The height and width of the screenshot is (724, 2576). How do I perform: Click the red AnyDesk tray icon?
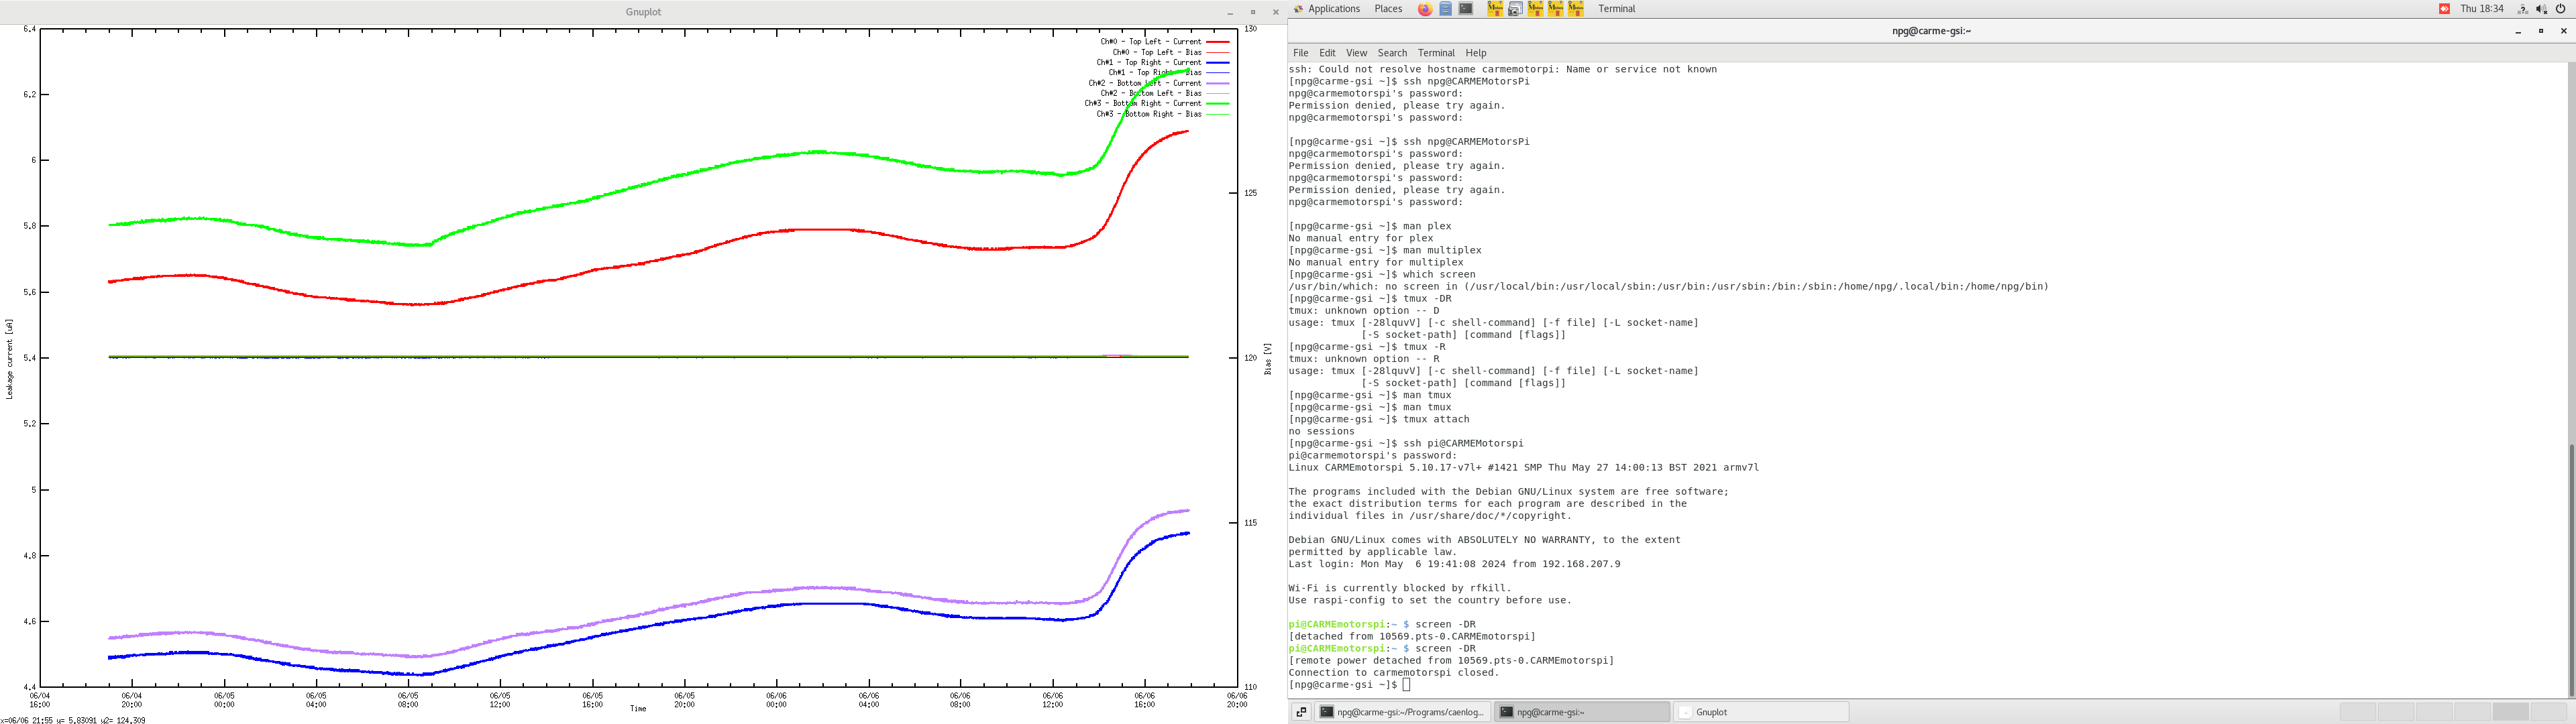point(2444,9)
